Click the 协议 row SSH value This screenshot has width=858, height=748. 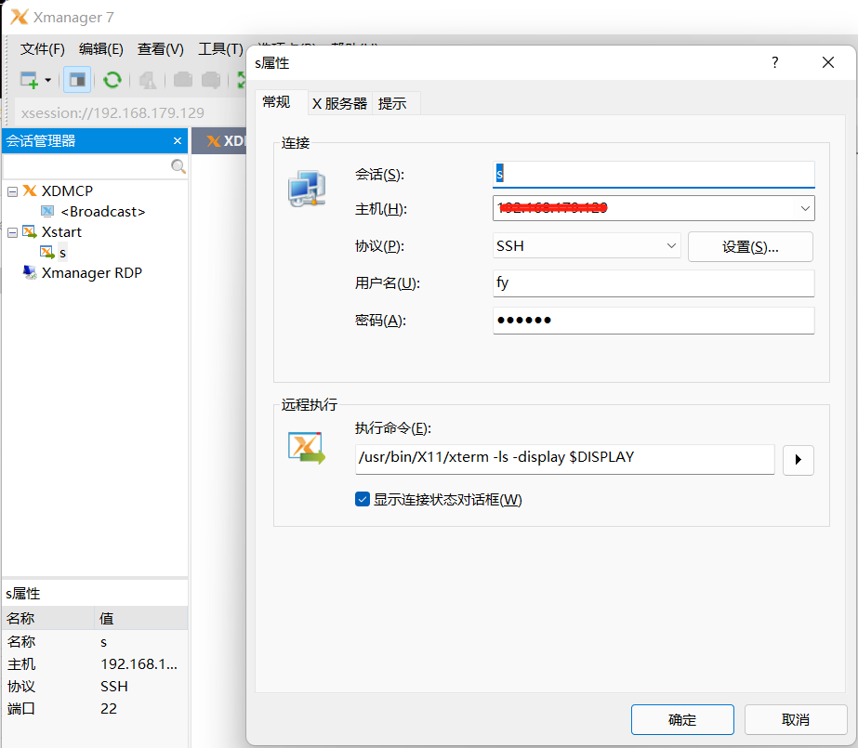(114, 687)
